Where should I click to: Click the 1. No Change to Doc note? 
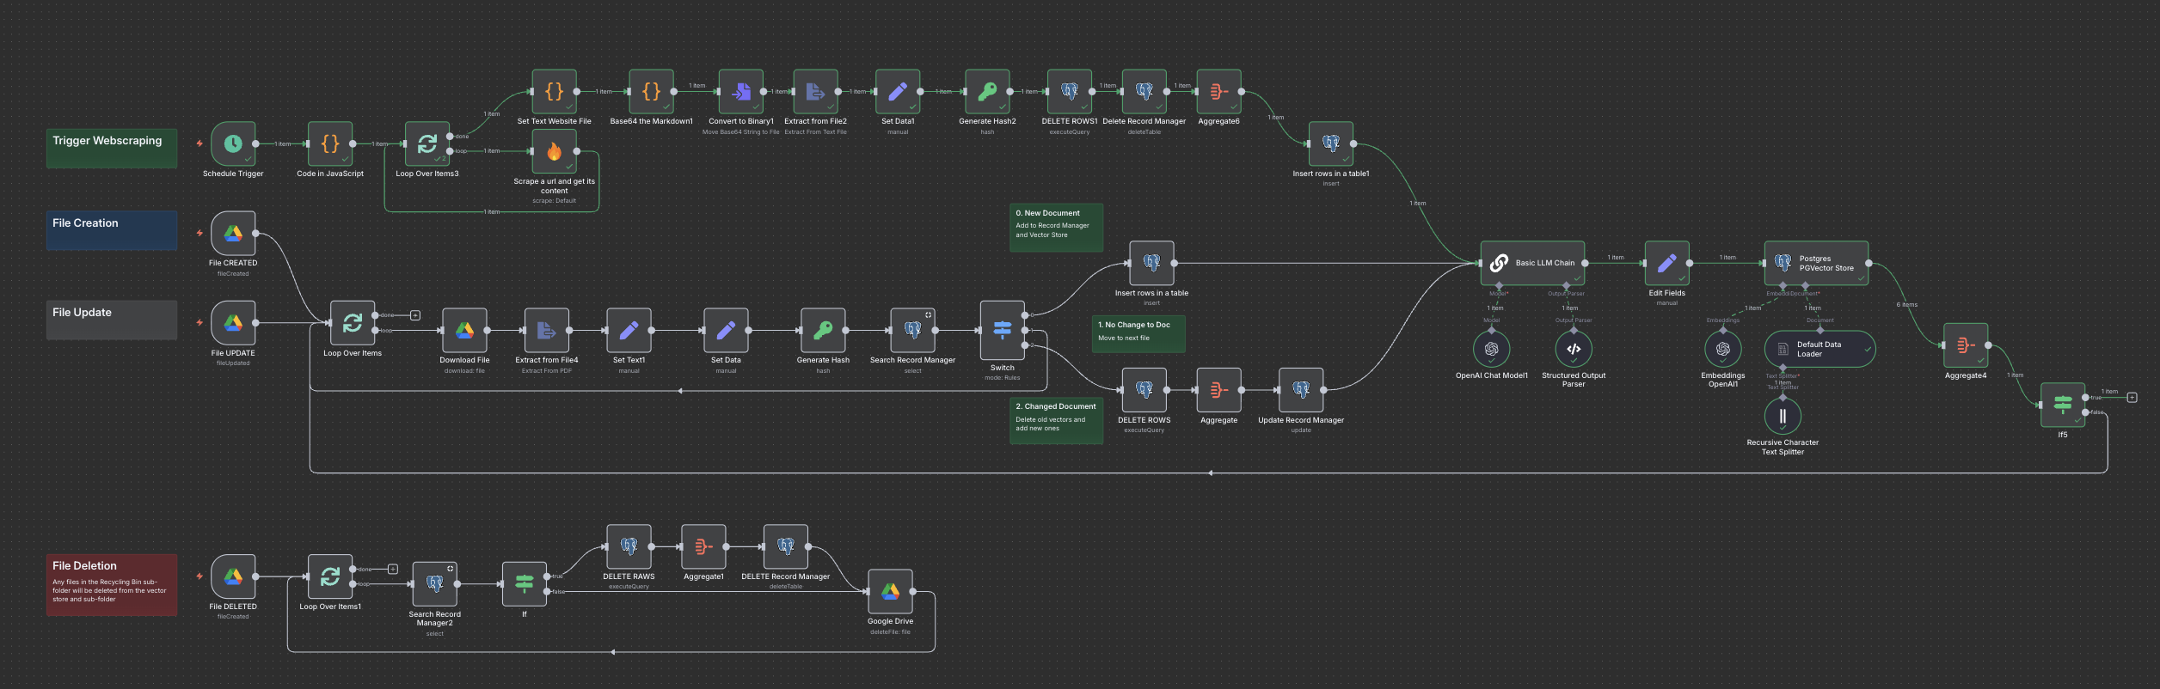tap(1138, 333)
